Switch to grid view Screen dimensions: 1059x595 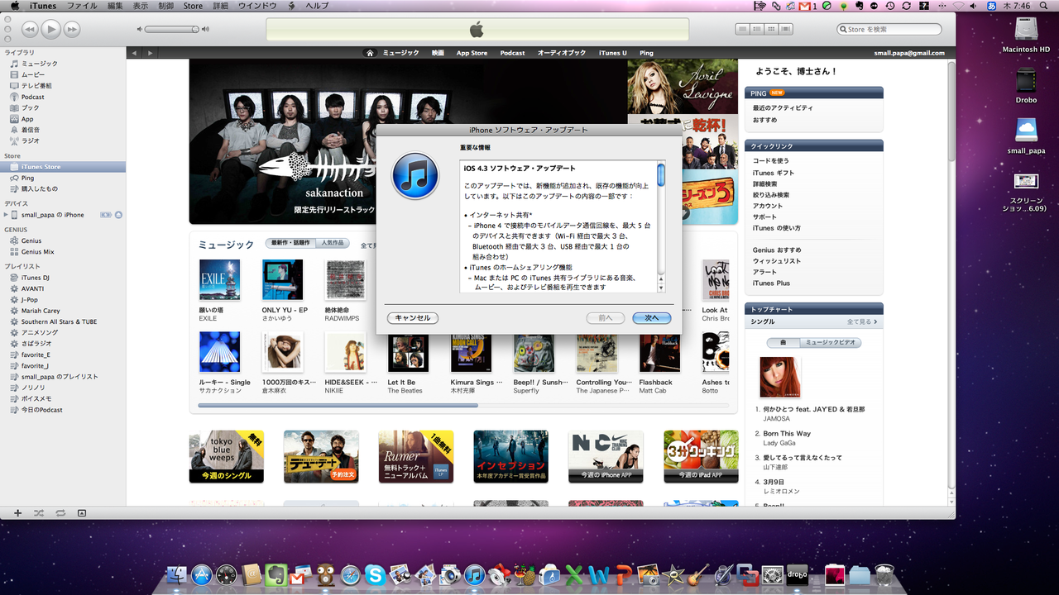point(771,29)
